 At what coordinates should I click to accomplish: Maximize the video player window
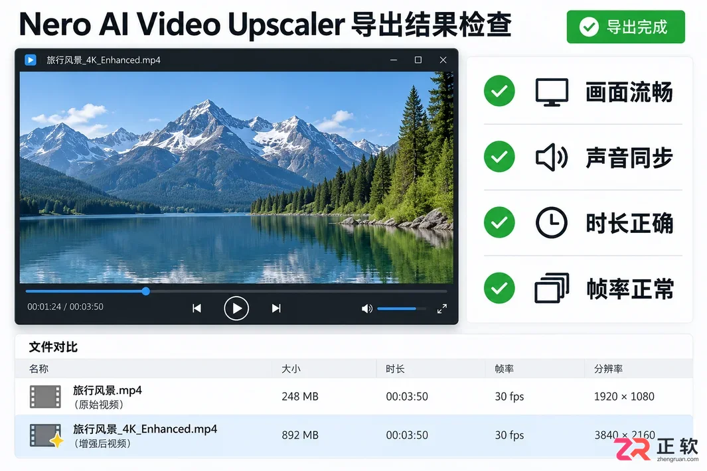click(418, 60)
